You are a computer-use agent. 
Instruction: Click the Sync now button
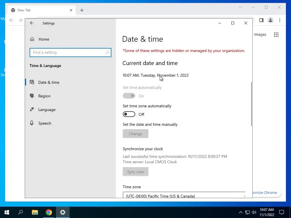pos(136,172)
